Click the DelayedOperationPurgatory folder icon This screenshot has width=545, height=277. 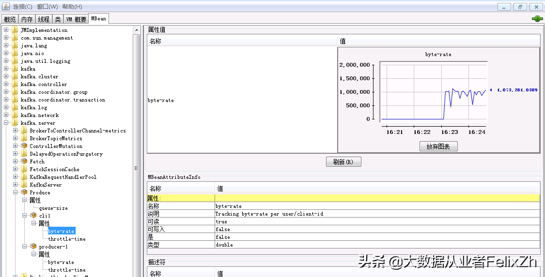(x=24, y=154)
